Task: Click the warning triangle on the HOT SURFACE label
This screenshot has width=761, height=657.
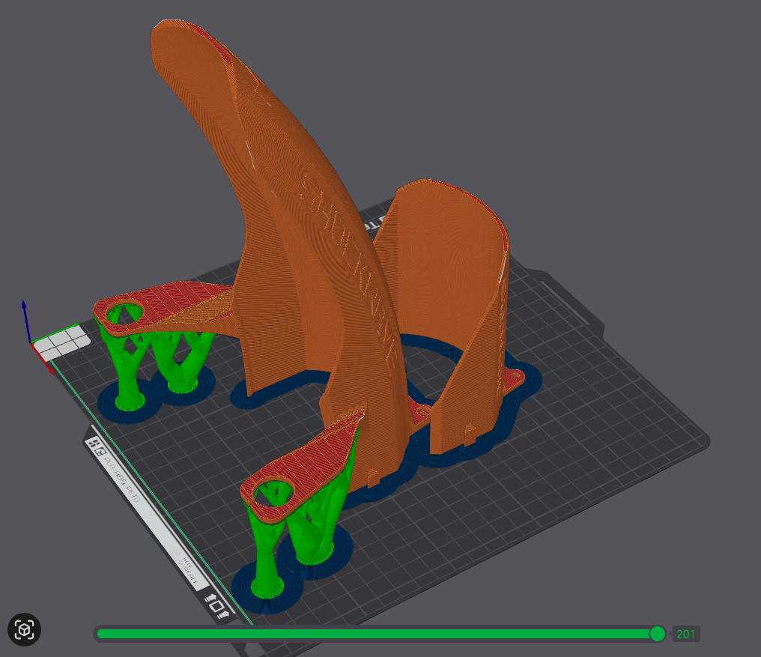Action: (x=175, y=554)
